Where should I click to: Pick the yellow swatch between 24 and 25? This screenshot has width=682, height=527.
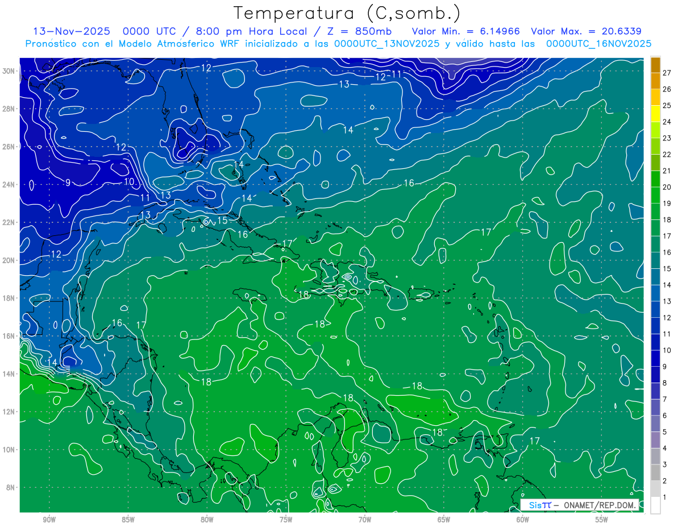(x=655, y=114)
